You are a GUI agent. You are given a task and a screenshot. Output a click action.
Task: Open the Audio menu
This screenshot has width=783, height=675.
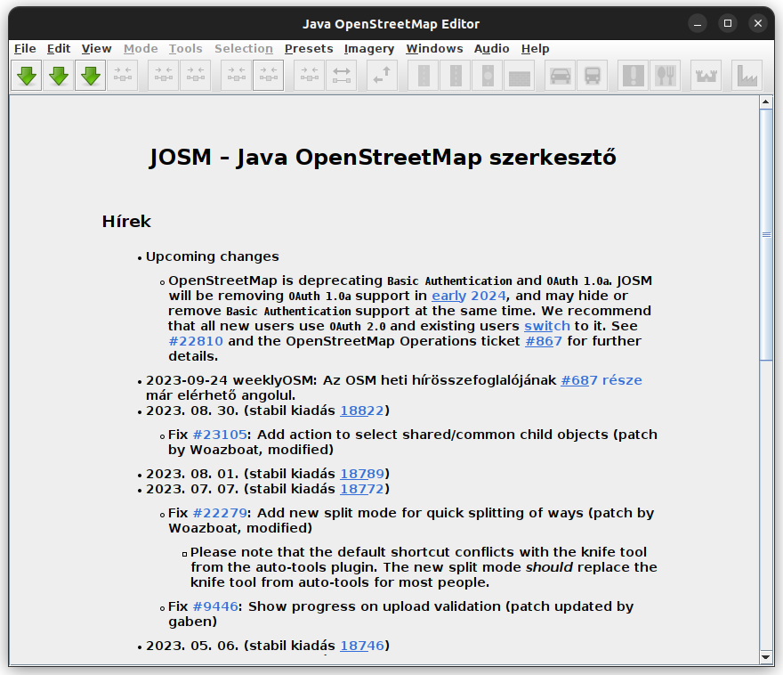[x=491, y=48]
